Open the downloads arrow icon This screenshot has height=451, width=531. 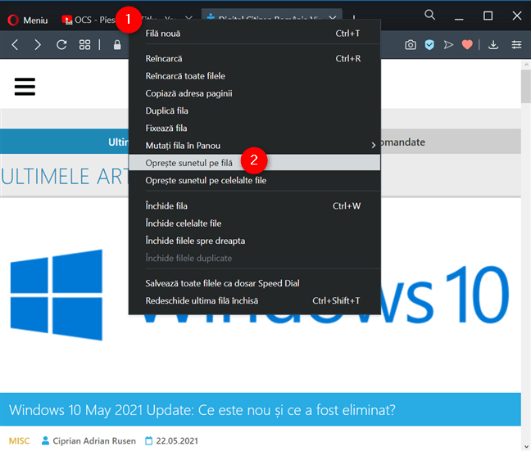493,45
